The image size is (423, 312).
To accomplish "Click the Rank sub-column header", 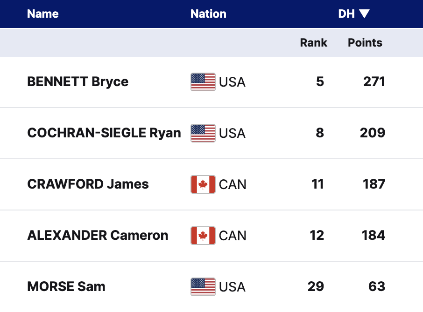I will pos(313,43).
